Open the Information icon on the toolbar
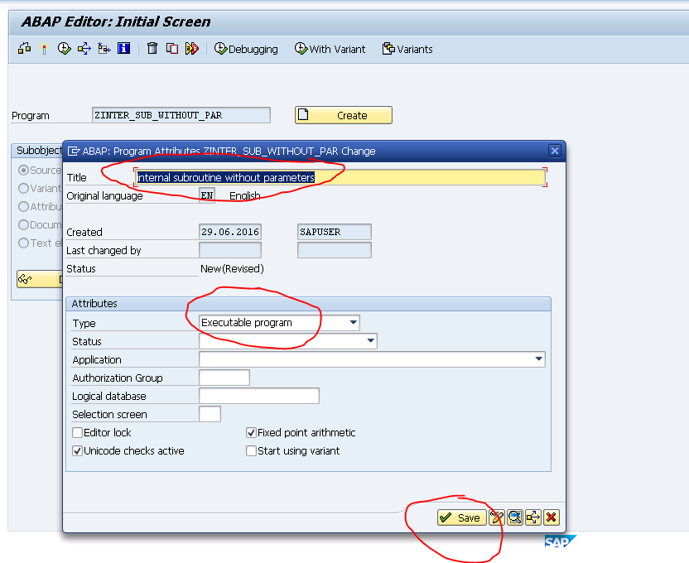This screenshot has height=563, width=689. 124,48
